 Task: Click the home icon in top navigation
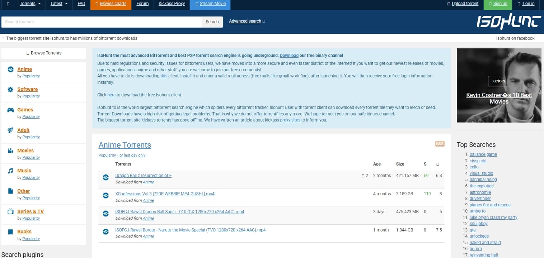[x=8, y=4]
